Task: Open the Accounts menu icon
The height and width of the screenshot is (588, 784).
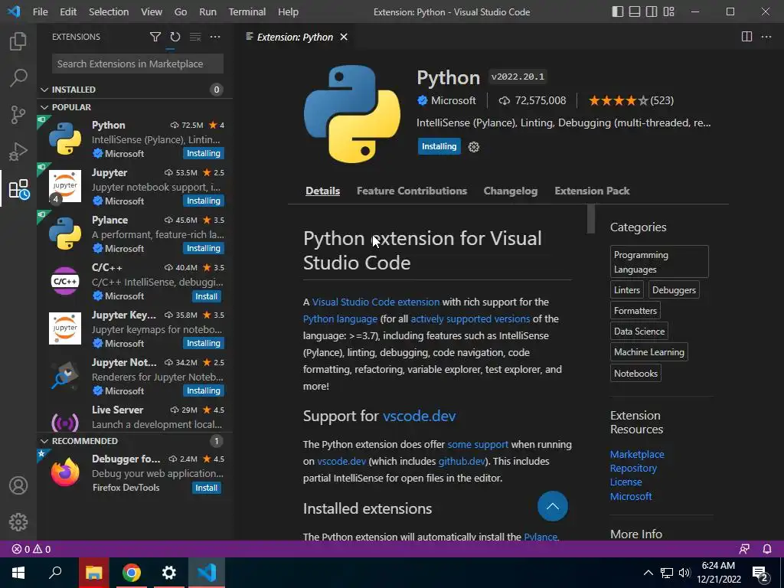Action: 18,485
